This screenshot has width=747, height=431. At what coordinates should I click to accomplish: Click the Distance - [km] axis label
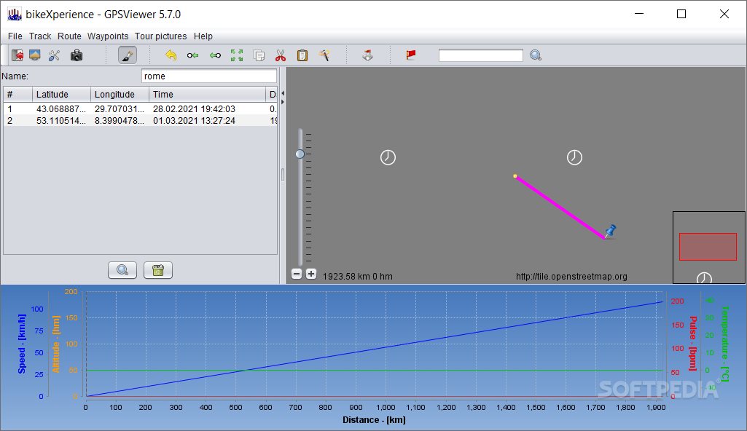(x=374, y=420)
